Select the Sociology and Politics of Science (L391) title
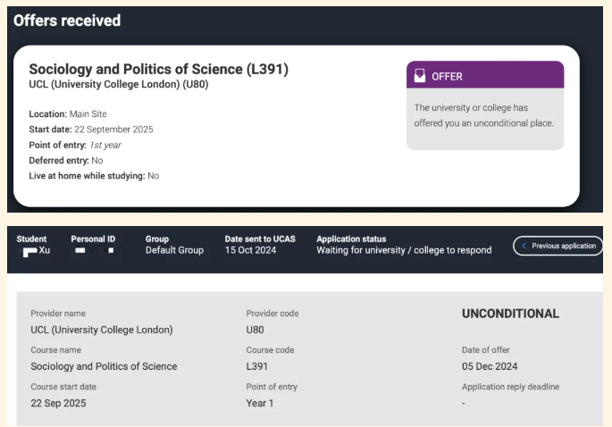The width and height of the screenshot is (612, 427). (x=158, y=69)
